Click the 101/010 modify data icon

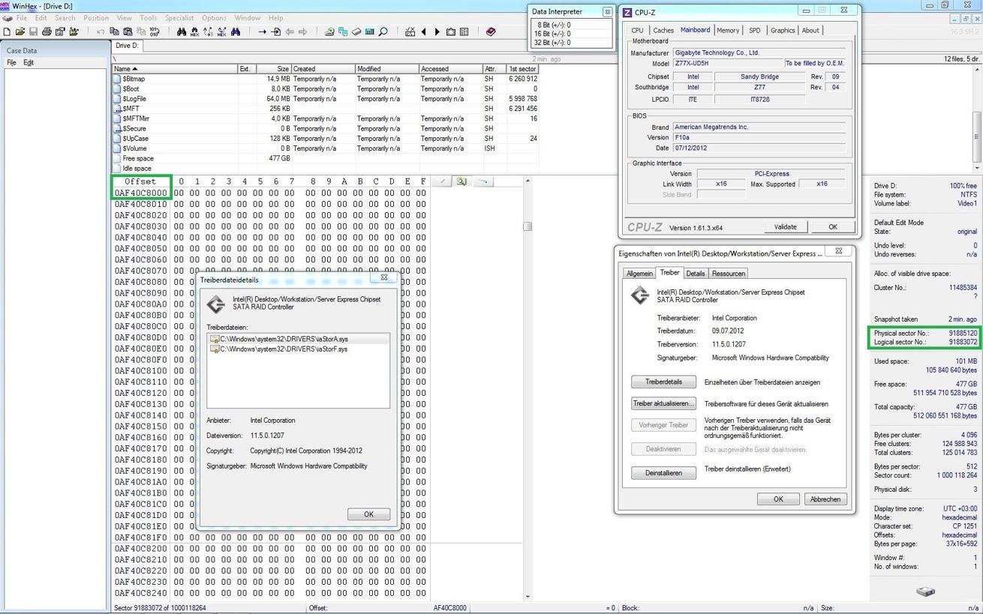(x=154, y=31)
